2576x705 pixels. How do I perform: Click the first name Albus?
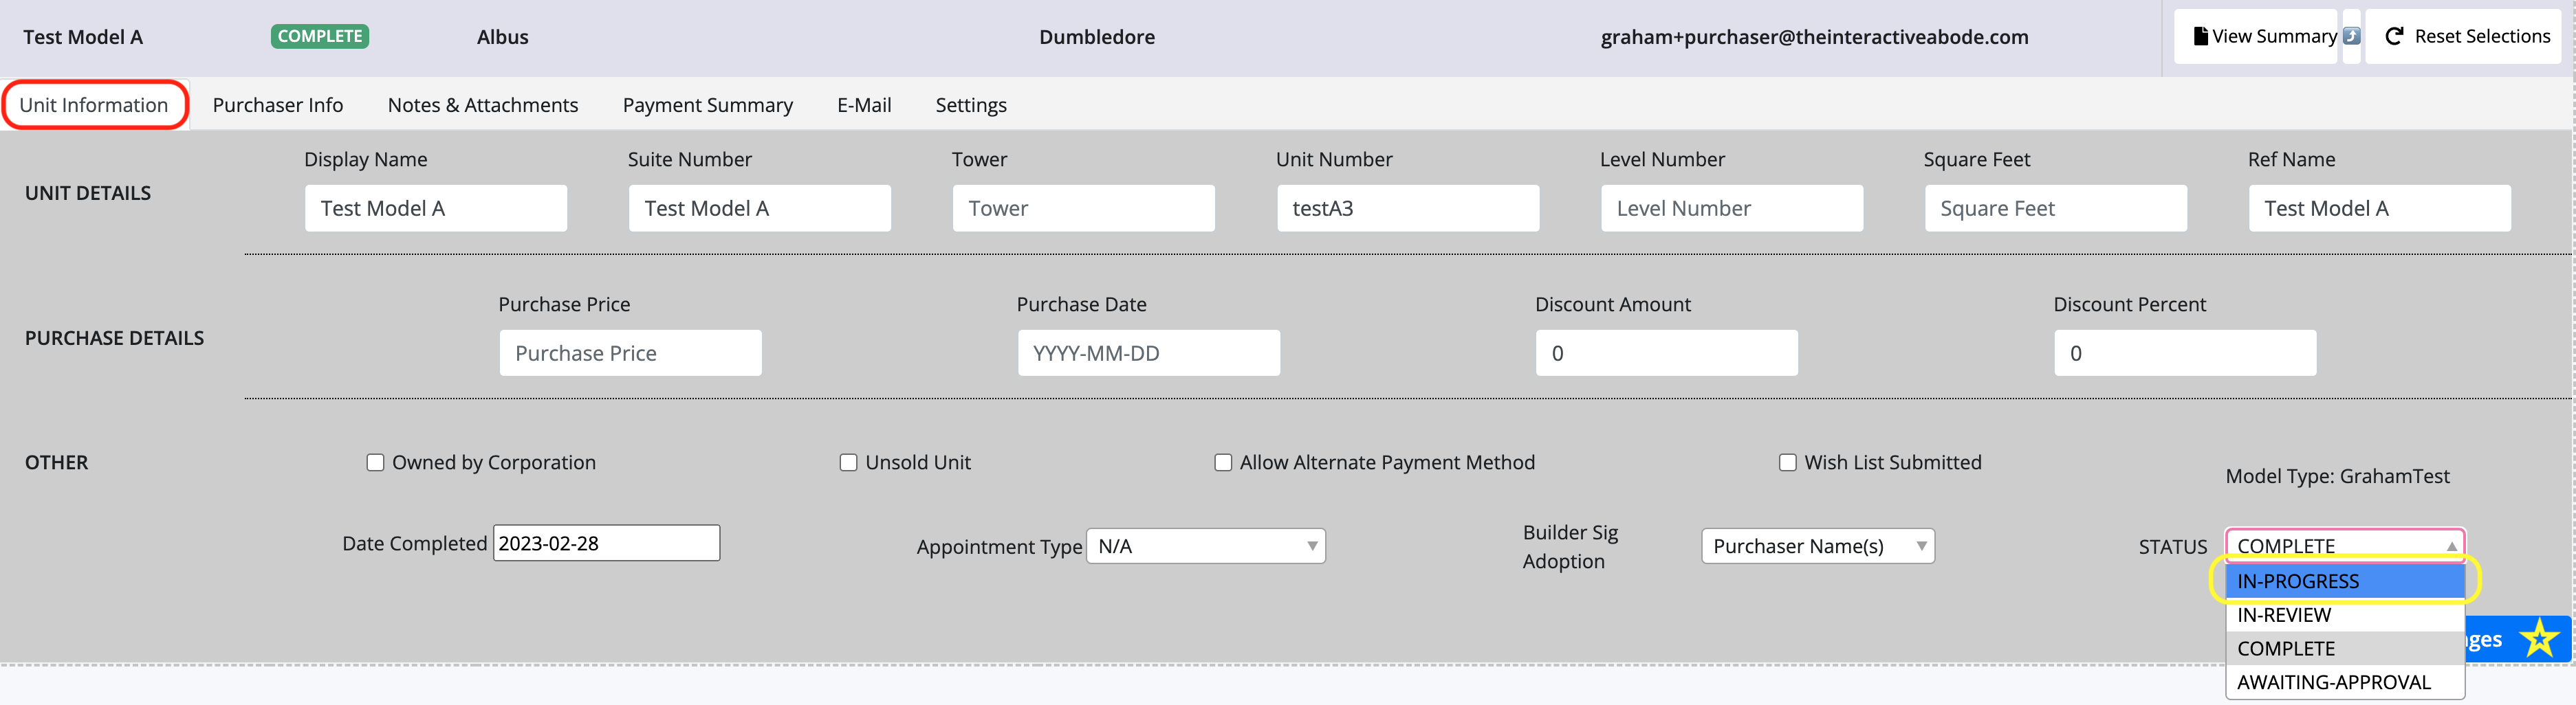click(x=503, y=37)
